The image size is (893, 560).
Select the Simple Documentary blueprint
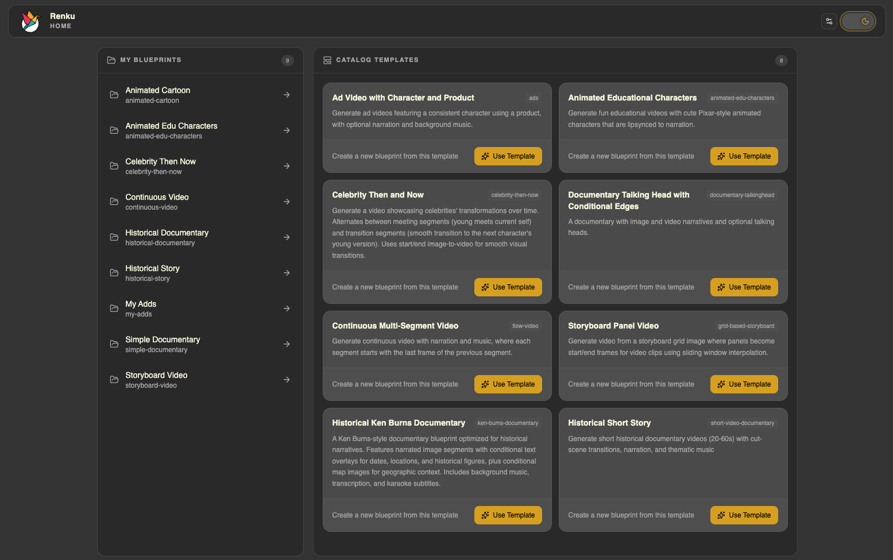pyautogui.click(x=163, y=344)
